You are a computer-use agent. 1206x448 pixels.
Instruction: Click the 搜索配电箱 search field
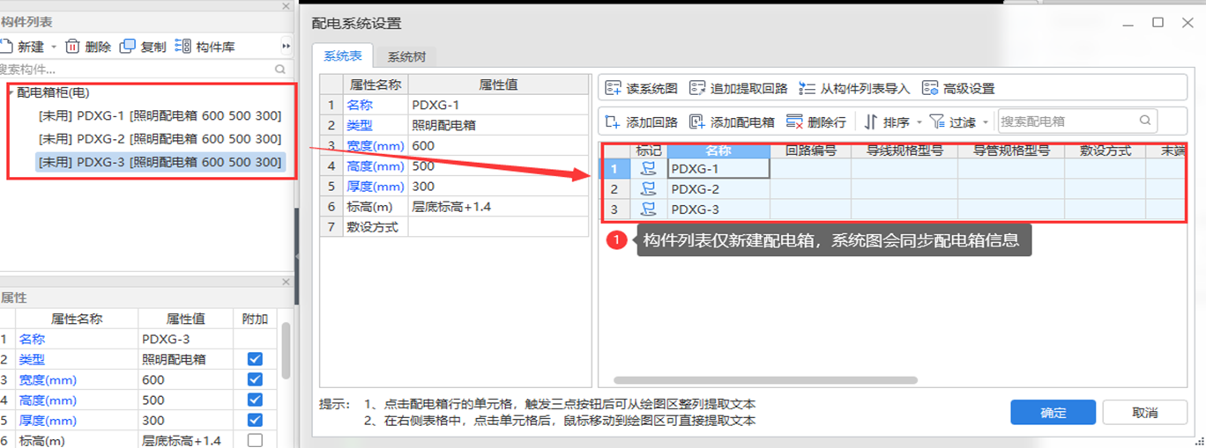pos(1067,121)
